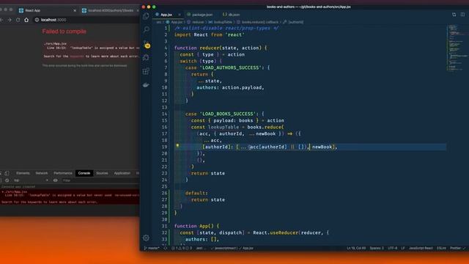Open the Performance tab in DevTools
Viewport: 469px width, 264px height.
63,173
